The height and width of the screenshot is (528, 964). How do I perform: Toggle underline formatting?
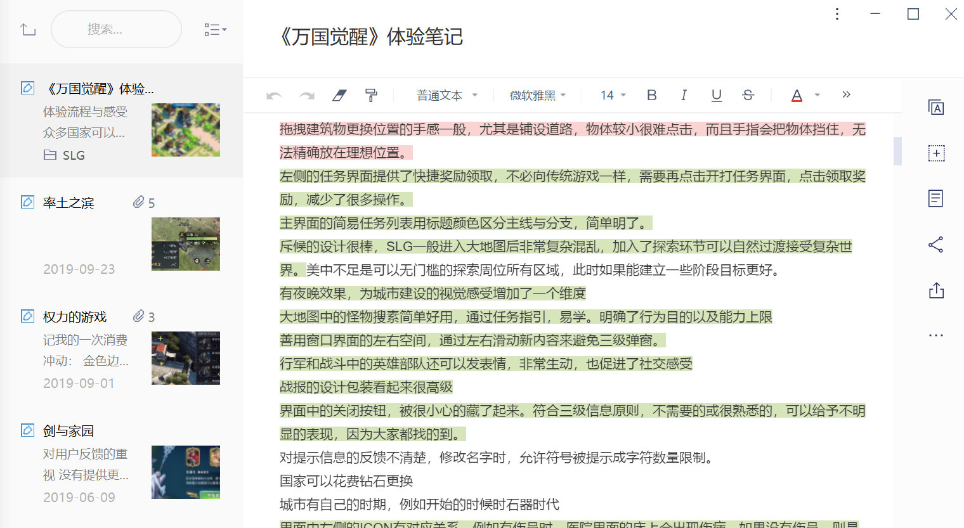[x=717, y=95]
